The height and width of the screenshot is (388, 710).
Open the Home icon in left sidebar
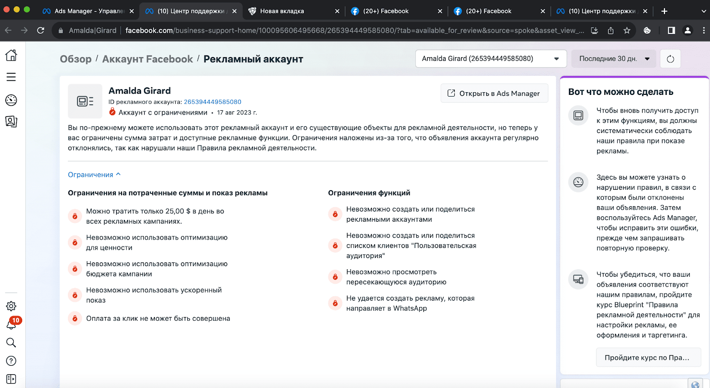11,55
